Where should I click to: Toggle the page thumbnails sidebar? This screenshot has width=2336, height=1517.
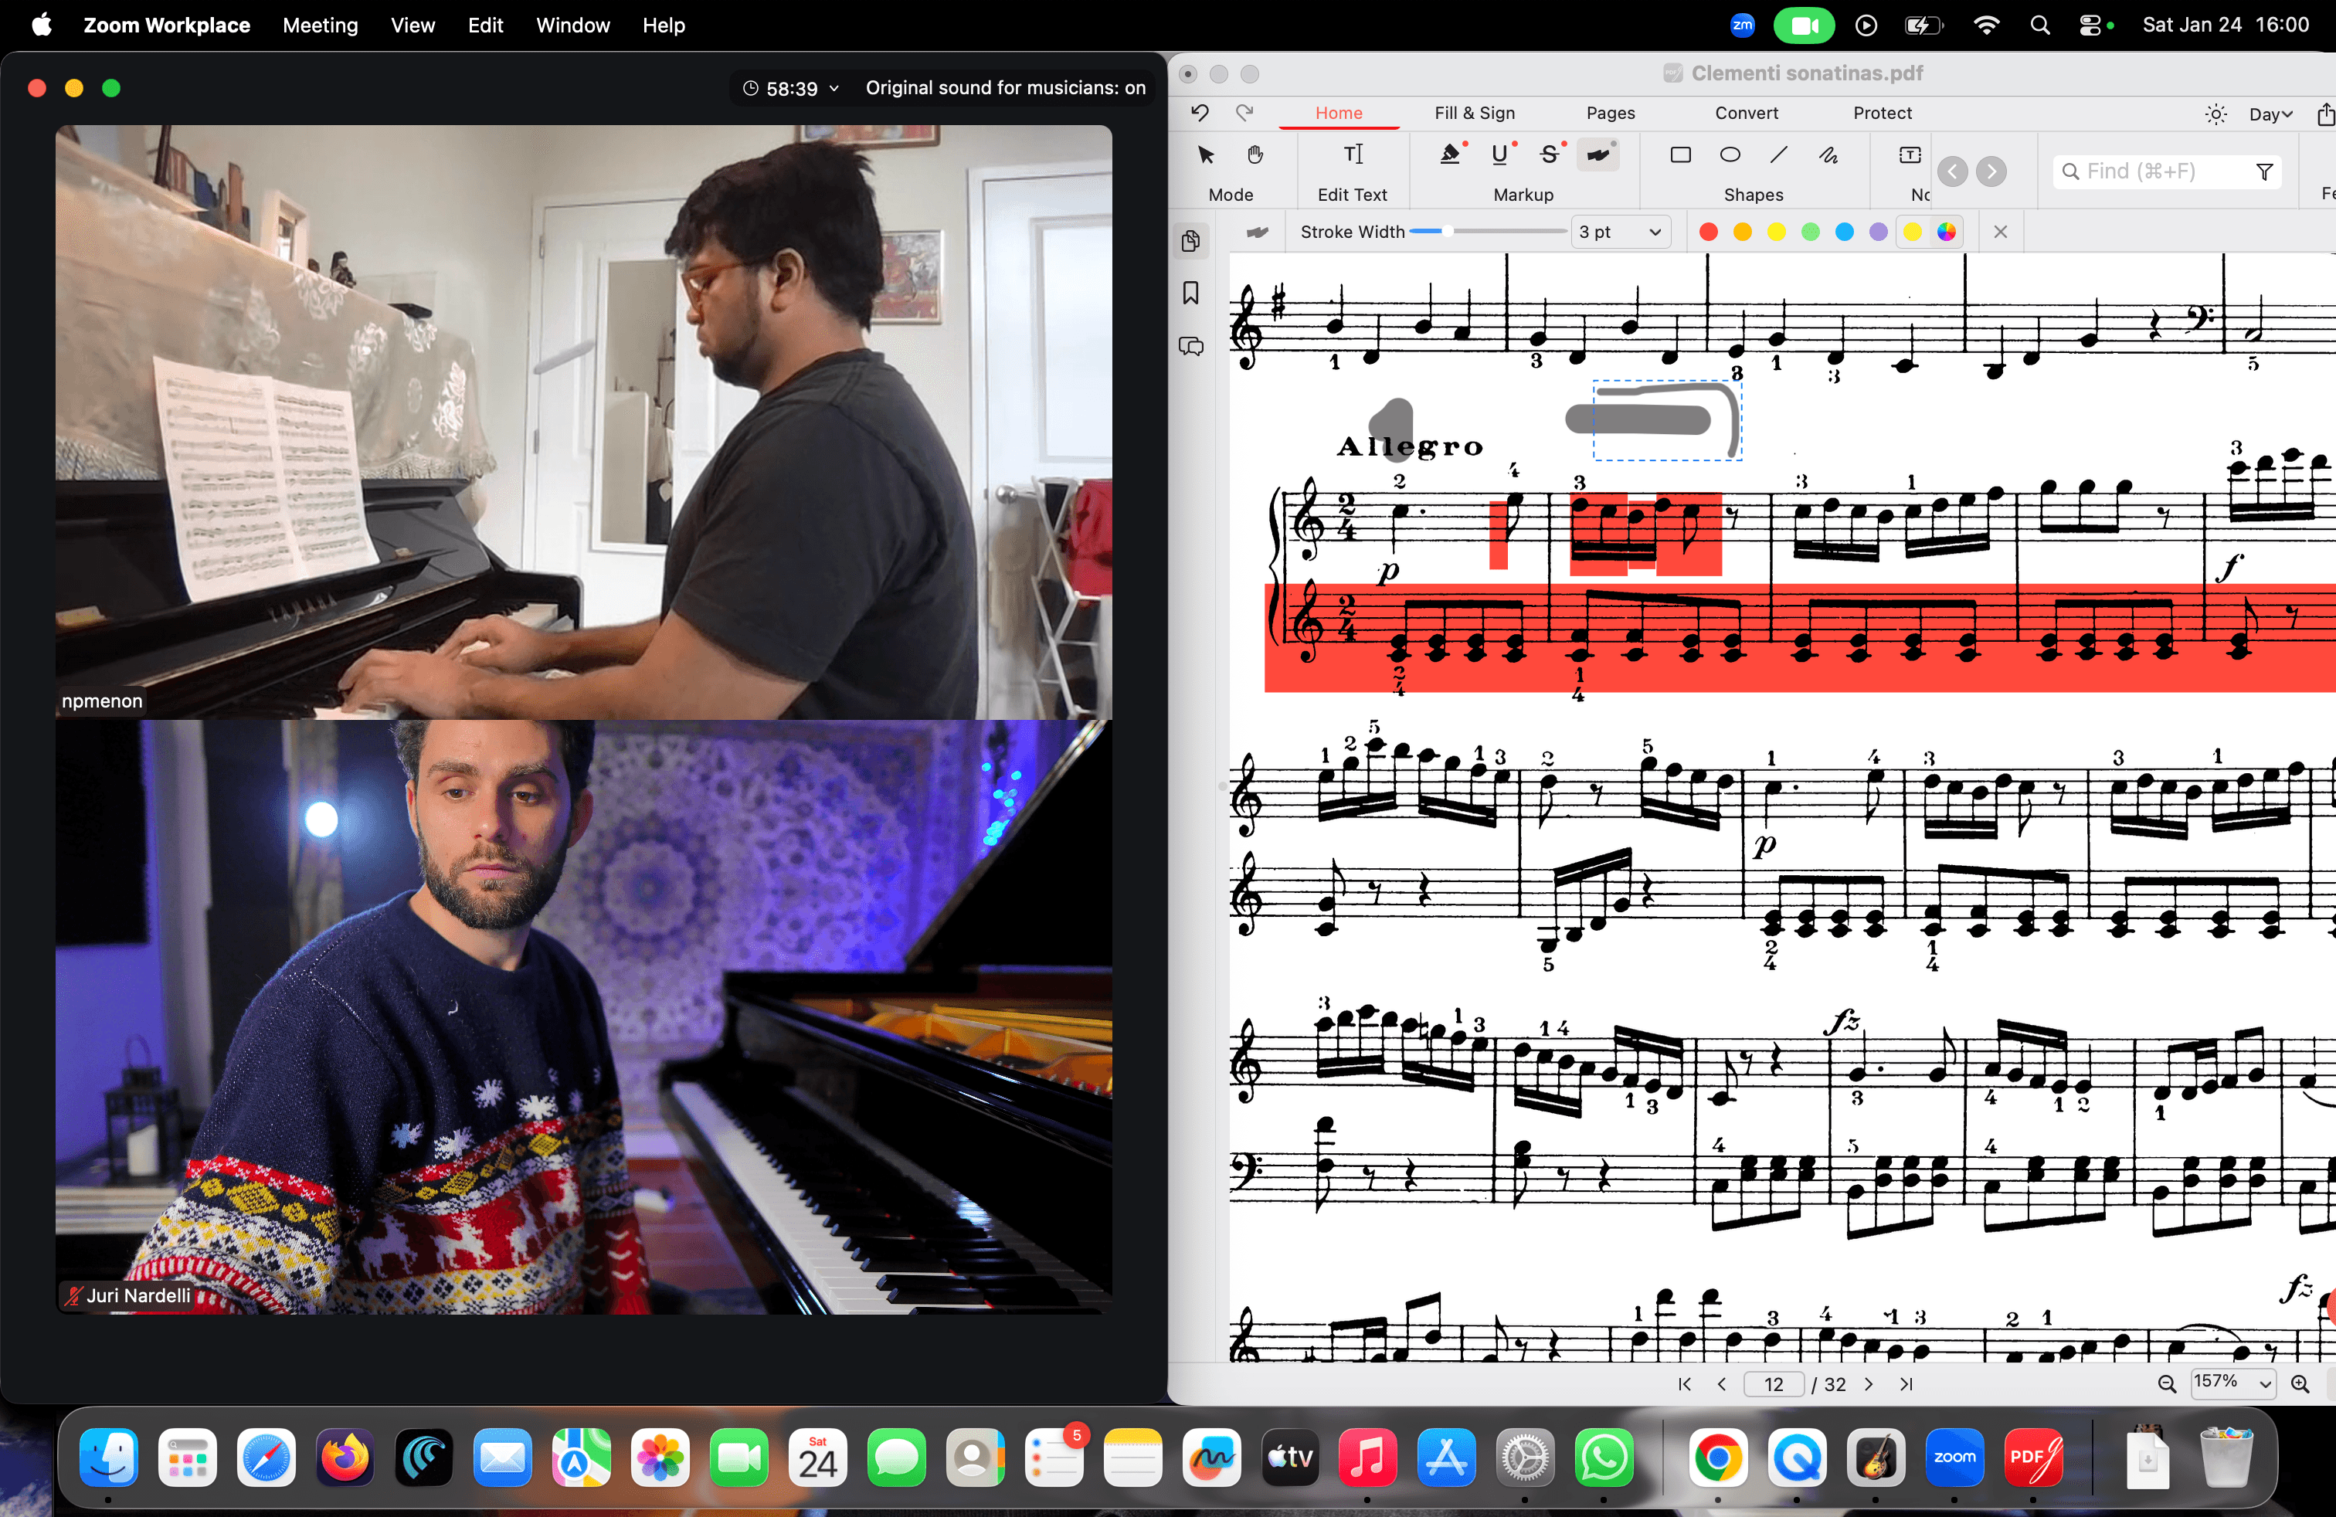click(1190, 240)
